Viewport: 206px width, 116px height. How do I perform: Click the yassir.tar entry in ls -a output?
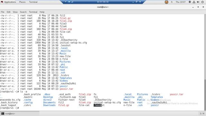[x=176, y=94]
